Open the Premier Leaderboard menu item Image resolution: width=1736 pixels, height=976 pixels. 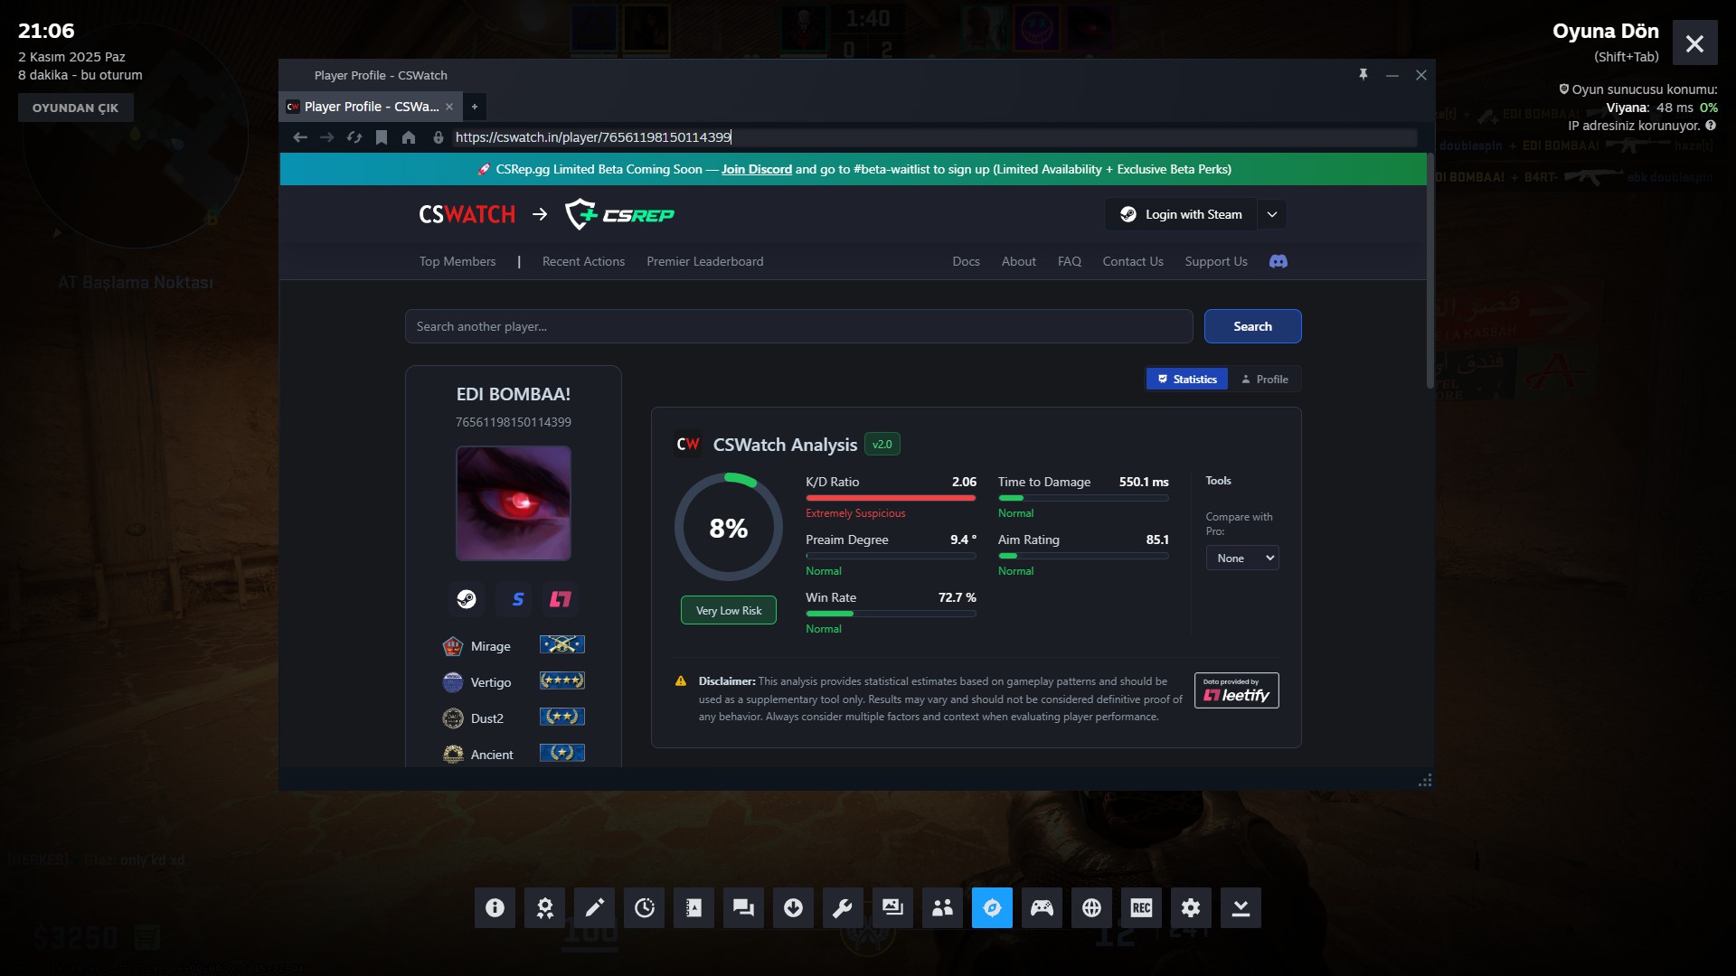coord(704,261)
